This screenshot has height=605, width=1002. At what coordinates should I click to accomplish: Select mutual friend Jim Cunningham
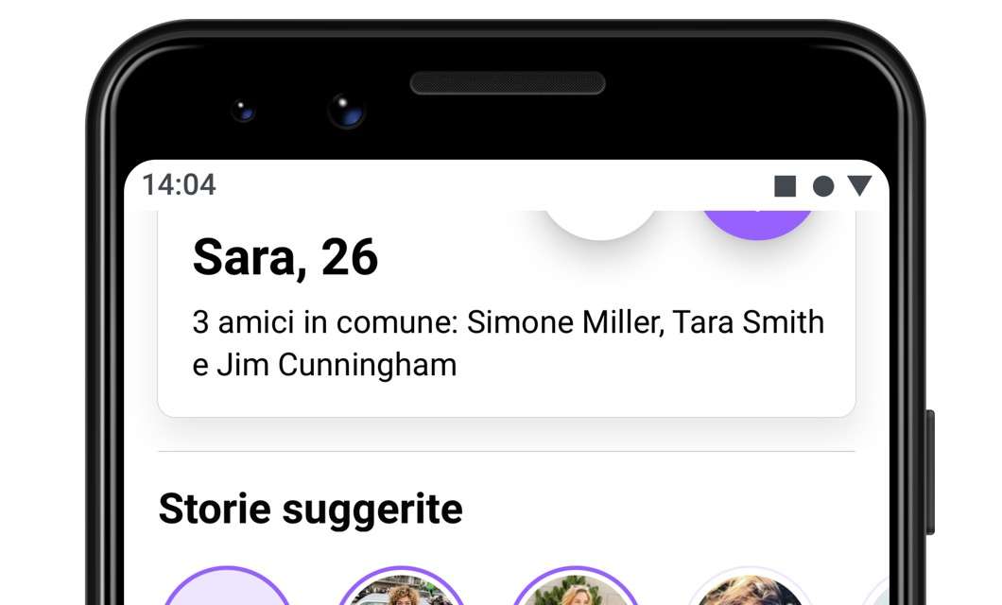(337, 366)
